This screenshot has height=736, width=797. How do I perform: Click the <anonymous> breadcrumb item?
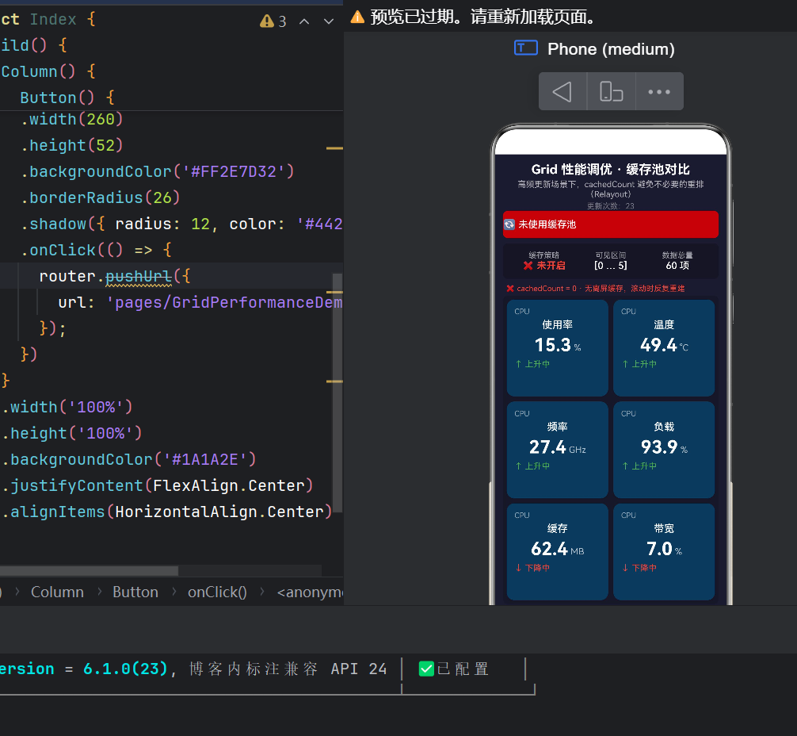tap(310, 592)
